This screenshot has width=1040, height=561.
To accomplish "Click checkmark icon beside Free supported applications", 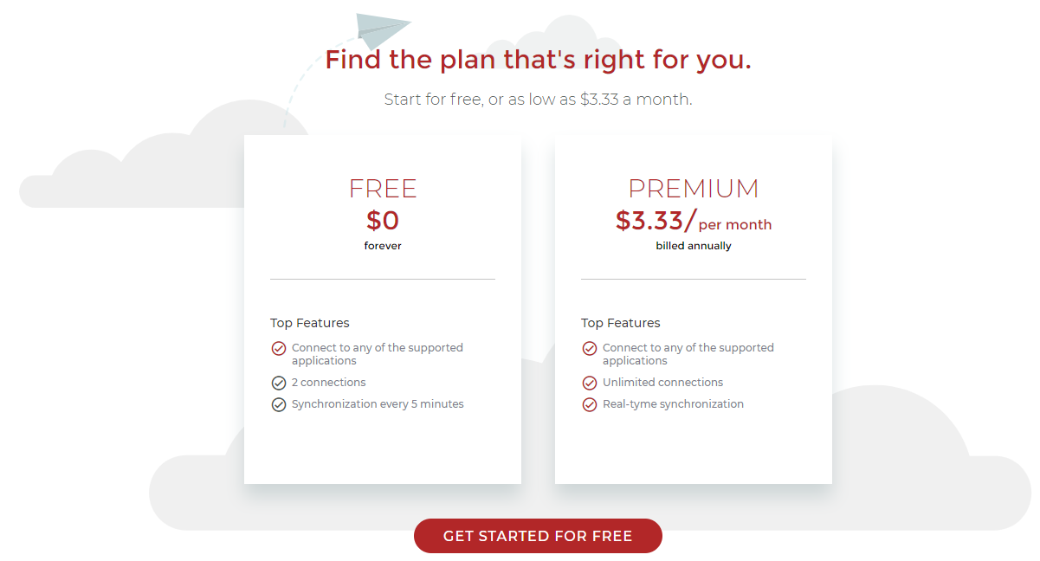I will (x=279, y=348).
